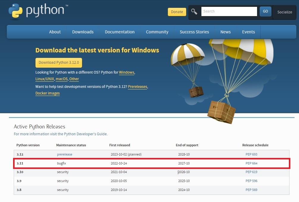The width and height of the screenshot is (299, 202).
Task: Open the News menu item
Action: coord(226,32)
